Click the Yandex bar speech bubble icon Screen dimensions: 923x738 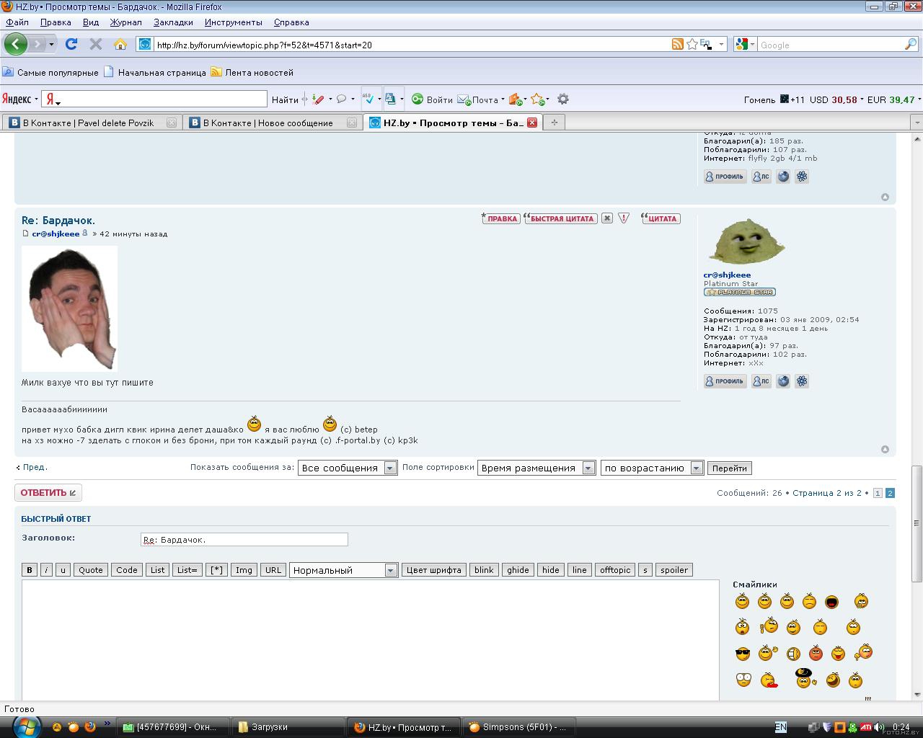(x=342, y=99)
